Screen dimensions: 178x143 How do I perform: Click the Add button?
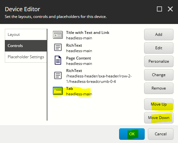tap(159, 35)
